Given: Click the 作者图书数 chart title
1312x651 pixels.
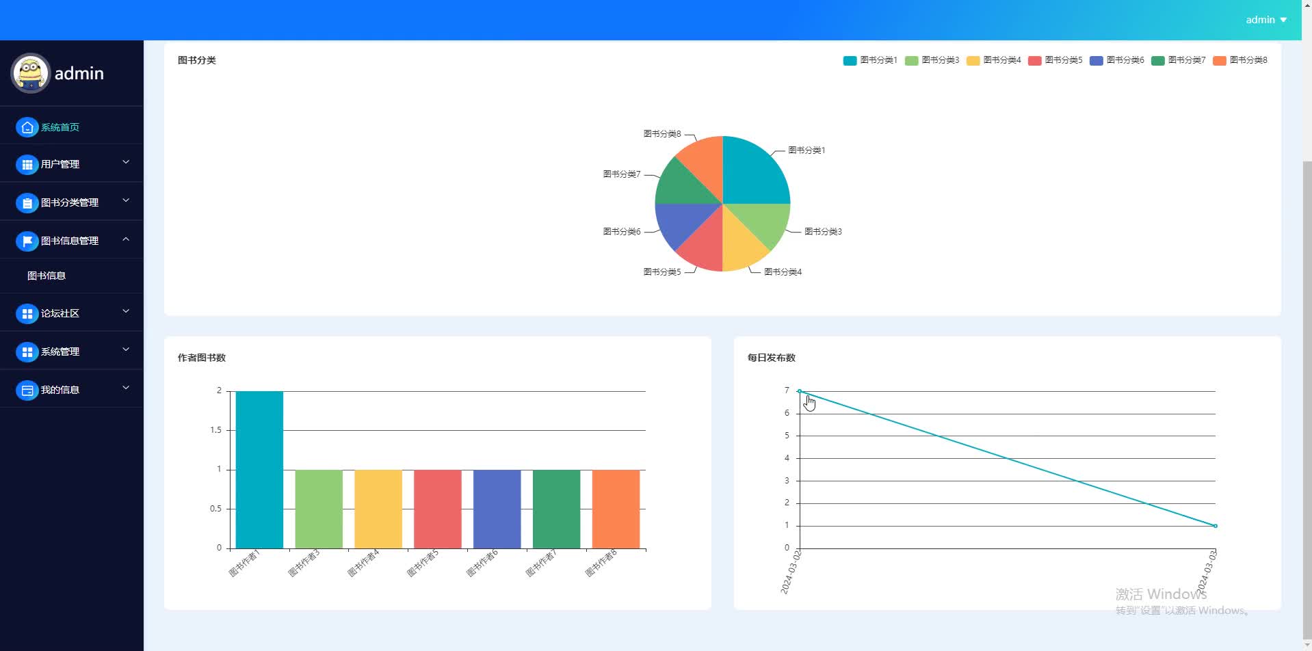Looking at the screenshot, I should tap(202, 358).
